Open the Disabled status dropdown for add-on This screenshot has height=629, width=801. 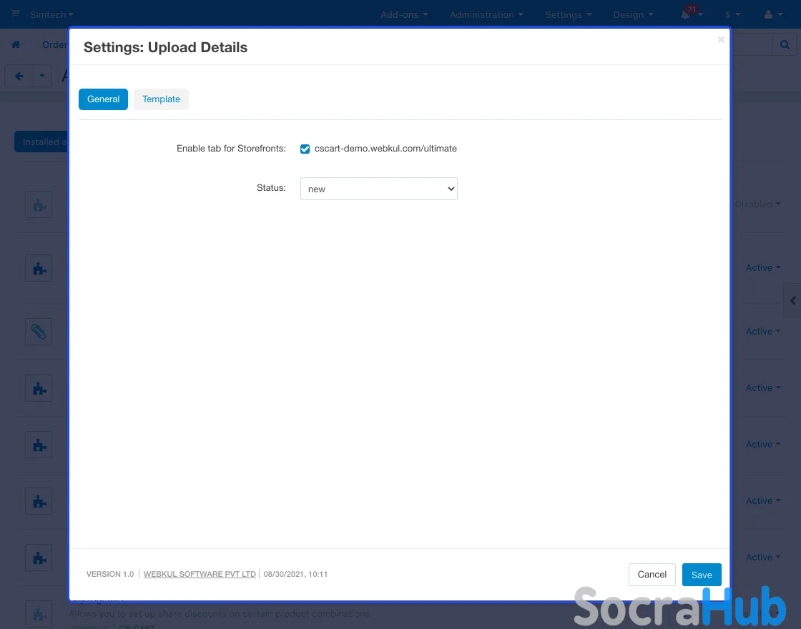click(x=757, y=204)
